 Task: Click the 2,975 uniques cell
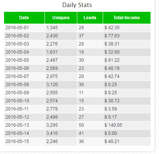pyautogui.click(x=61, y=76)
